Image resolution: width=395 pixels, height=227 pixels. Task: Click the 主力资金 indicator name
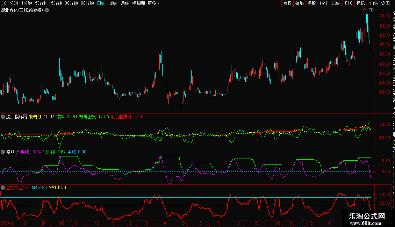coord(15,188)
